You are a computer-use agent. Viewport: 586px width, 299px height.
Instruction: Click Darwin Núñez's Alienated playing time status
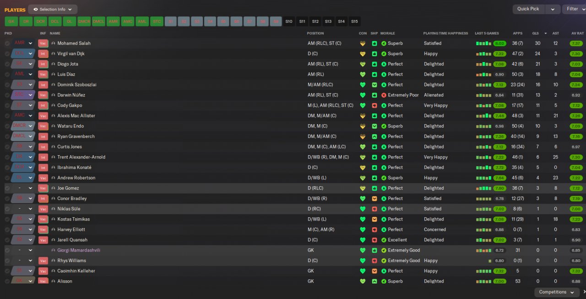(434, 95)
